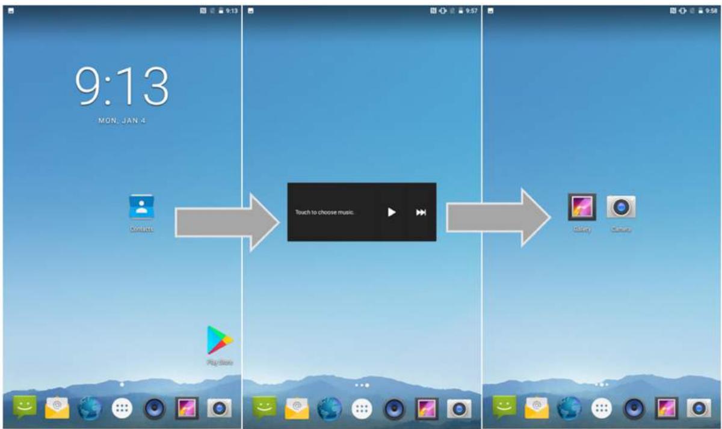Open Camera in third screen dock

tap(699, 409)
